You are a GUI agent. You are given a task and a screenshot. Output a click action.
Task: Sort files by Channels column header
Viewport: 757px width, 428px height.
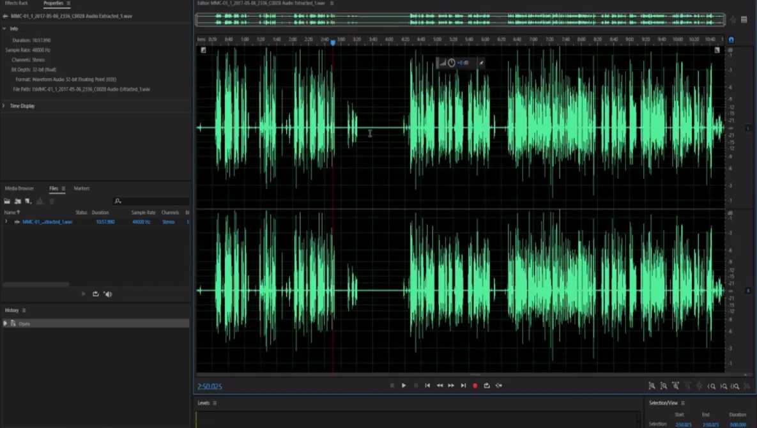click(x=170, y=212)
